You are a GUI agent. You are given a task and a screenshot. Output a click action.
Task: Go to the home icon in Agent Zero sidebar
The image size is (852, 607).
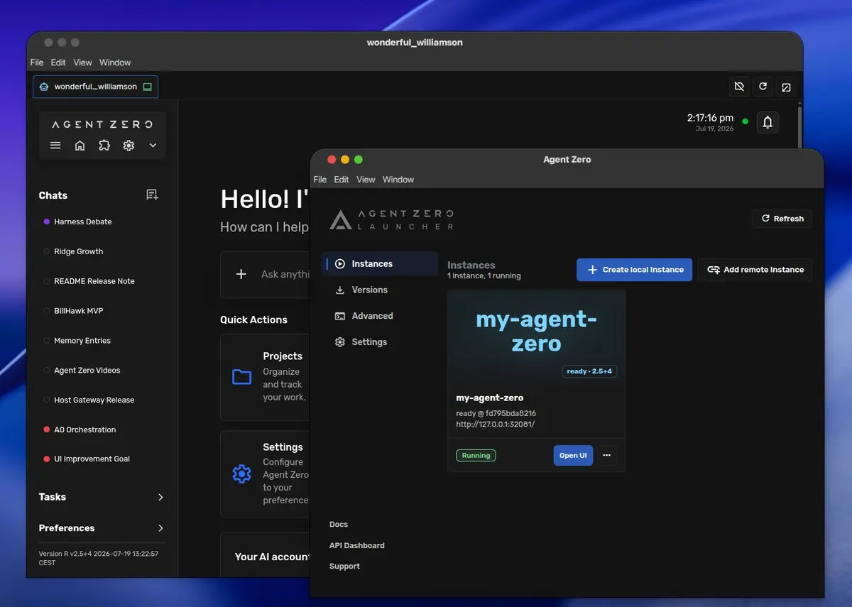point(80,146)
